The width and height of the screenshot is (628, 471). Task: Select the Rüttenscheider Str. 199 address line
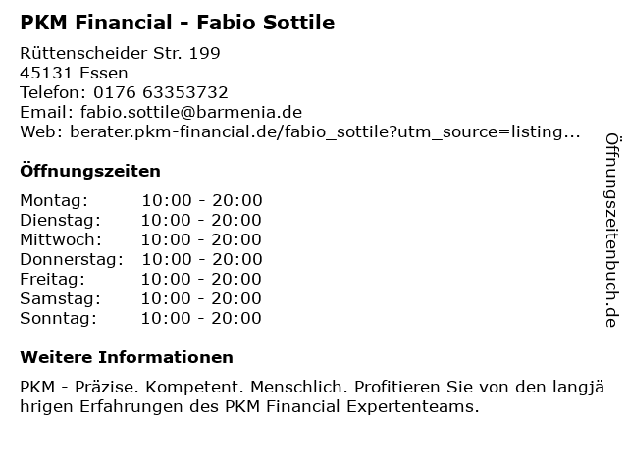pyautogui.click(x=120, y=53)
